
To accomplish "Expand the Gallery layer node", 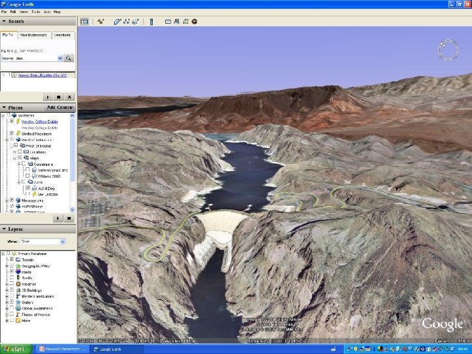I will (7, 302).
